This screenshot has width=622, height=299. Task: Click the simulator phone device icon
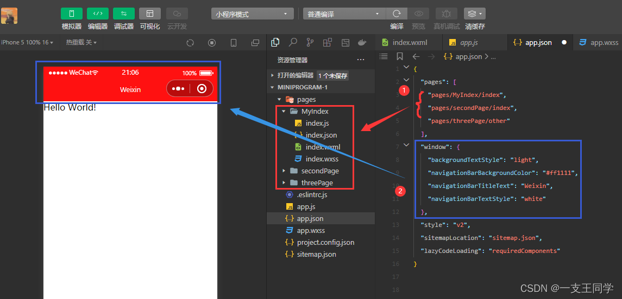[x=234, y=42]
